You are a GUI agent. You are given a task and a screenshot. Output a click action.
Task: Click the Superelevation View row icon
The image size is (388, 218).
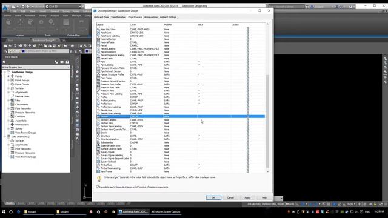pyautogui.click(x=98, y=145)
